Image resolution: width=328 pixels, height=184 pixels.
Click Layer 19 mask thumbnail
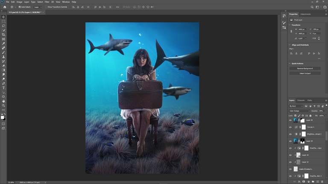pos(302,141)
